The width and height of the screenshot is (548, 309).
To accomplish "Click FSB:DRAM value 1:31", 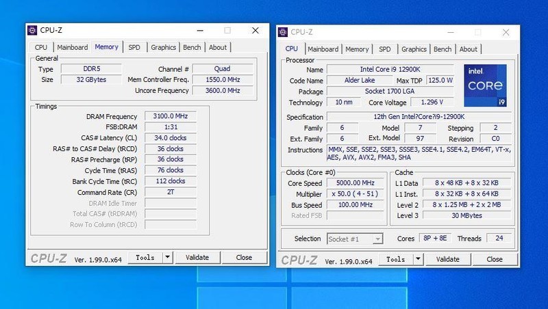I will tap(171, 127).
